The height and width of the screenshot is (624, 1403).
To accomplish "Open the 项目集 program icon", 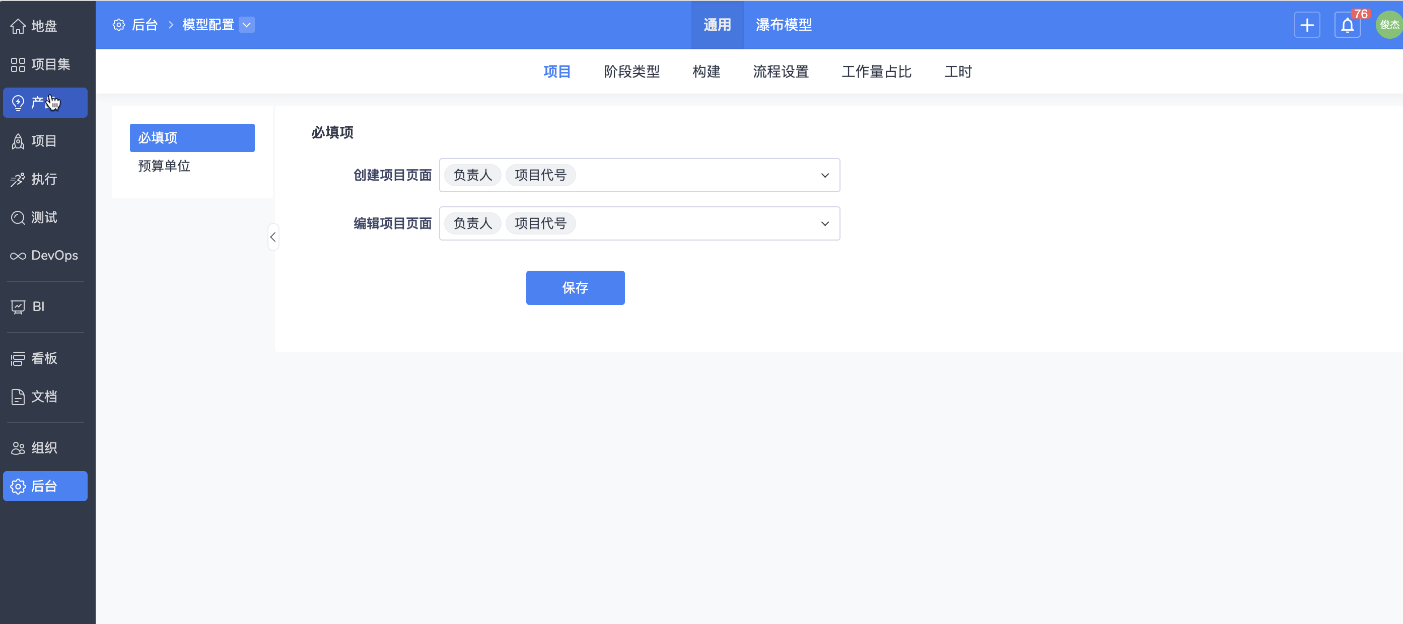I will [x=18, y=64].
